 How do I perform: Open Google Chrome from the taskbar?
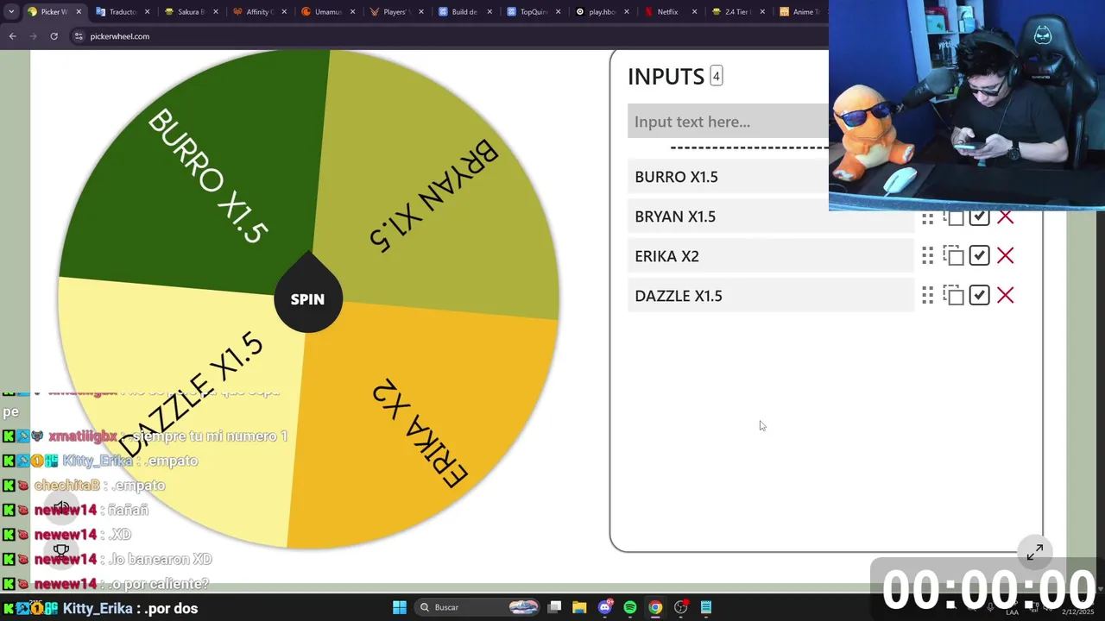click(655, 607)
